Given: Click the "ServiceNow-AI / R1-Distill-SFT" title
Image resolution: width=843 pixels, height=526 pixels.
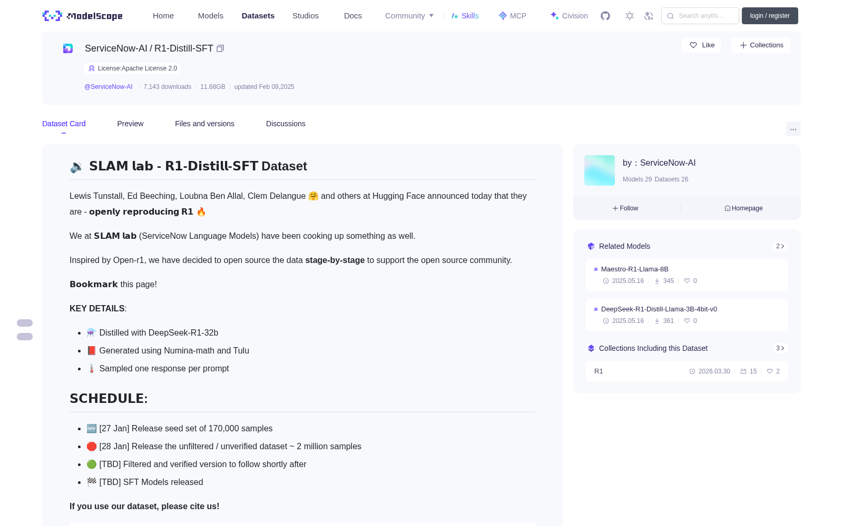Looking at the screenshot, I should [x=149, y=48].
